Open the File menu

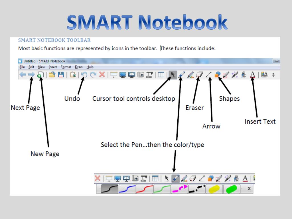pyautogui.click(x=22, y=67)
